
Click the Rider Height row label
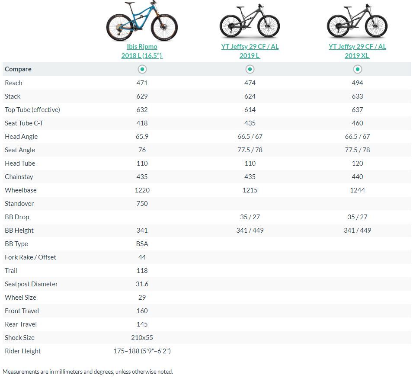[x=23, y=351]
